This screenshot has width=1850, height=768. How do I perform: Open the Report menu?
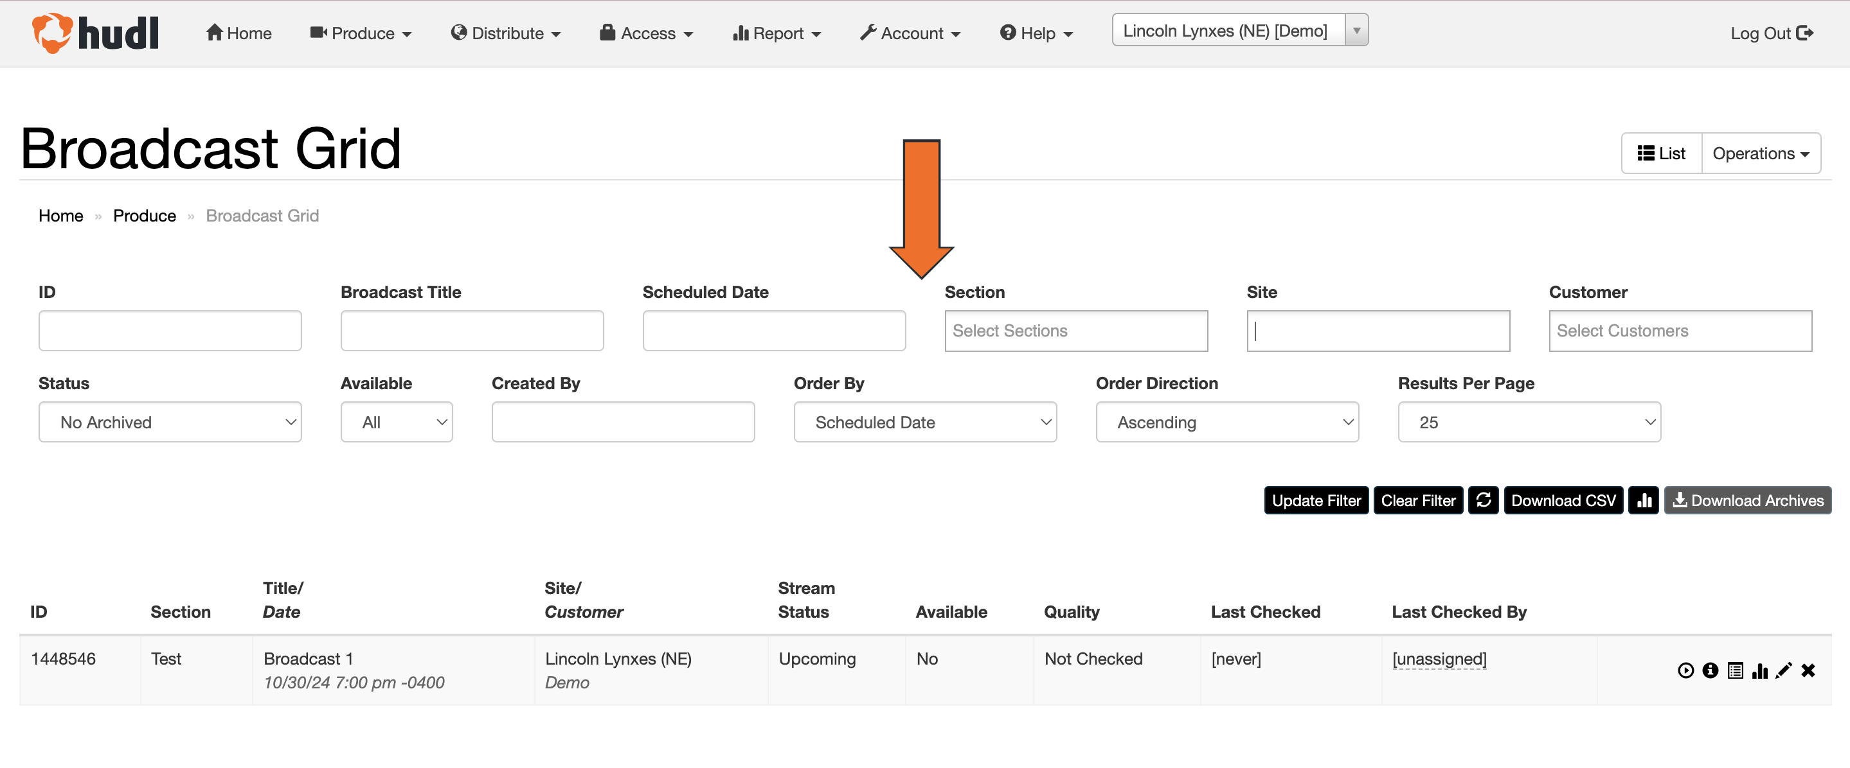777,33
